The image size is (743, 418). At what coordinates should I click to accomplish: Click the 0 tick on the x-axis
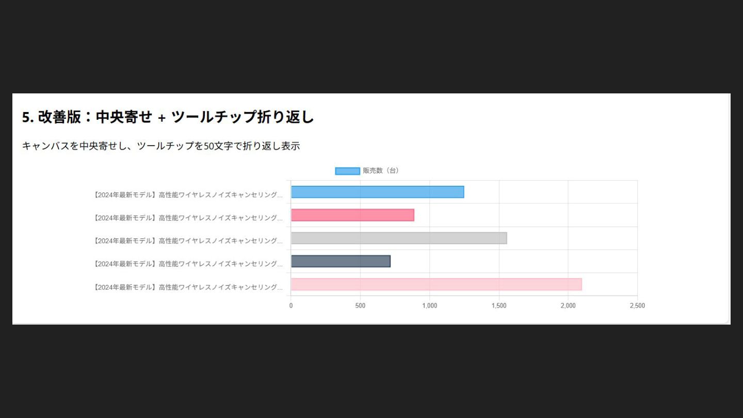click(291, 306)
